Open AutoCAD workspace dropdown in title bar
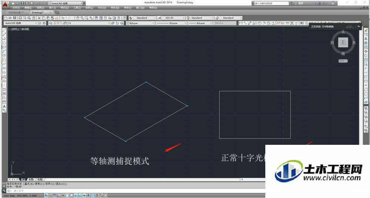The width and height of the screenshot is (370, 198). pyautogui.click(x=66, y=3)
